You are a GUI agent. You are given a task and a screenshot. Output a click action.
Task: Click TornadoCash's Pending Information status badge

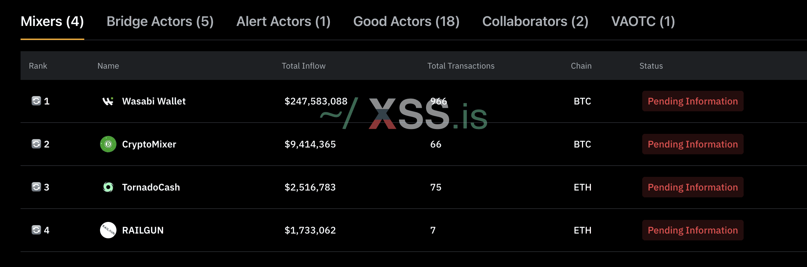[693, 187]
